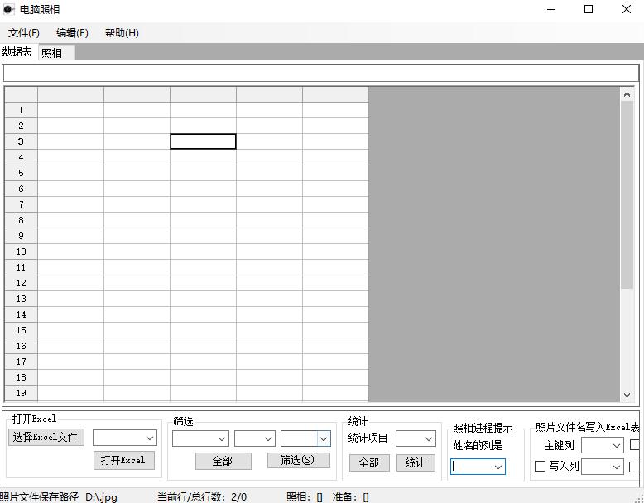Click the selected cell in row 3
The width and height of the screenshot is (644, 503).
[x=203, y=141]
